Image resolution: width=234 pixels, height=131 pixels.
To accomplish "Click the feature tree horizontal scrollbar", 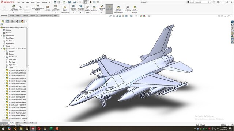I will pos(6,120).
